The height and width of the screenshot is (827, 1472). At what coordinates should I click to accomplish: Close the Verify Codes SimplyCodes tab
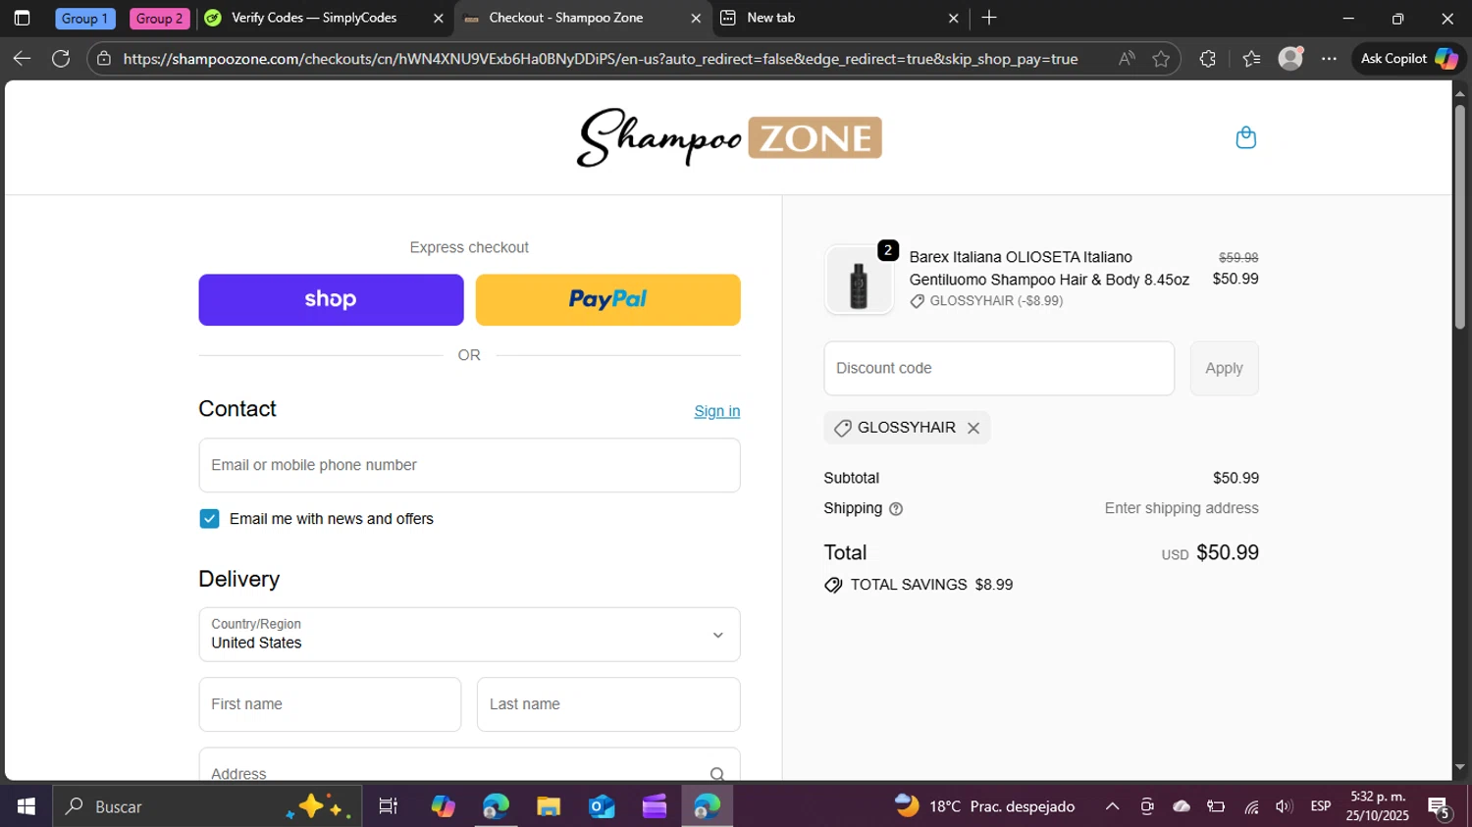coord(439,18)
